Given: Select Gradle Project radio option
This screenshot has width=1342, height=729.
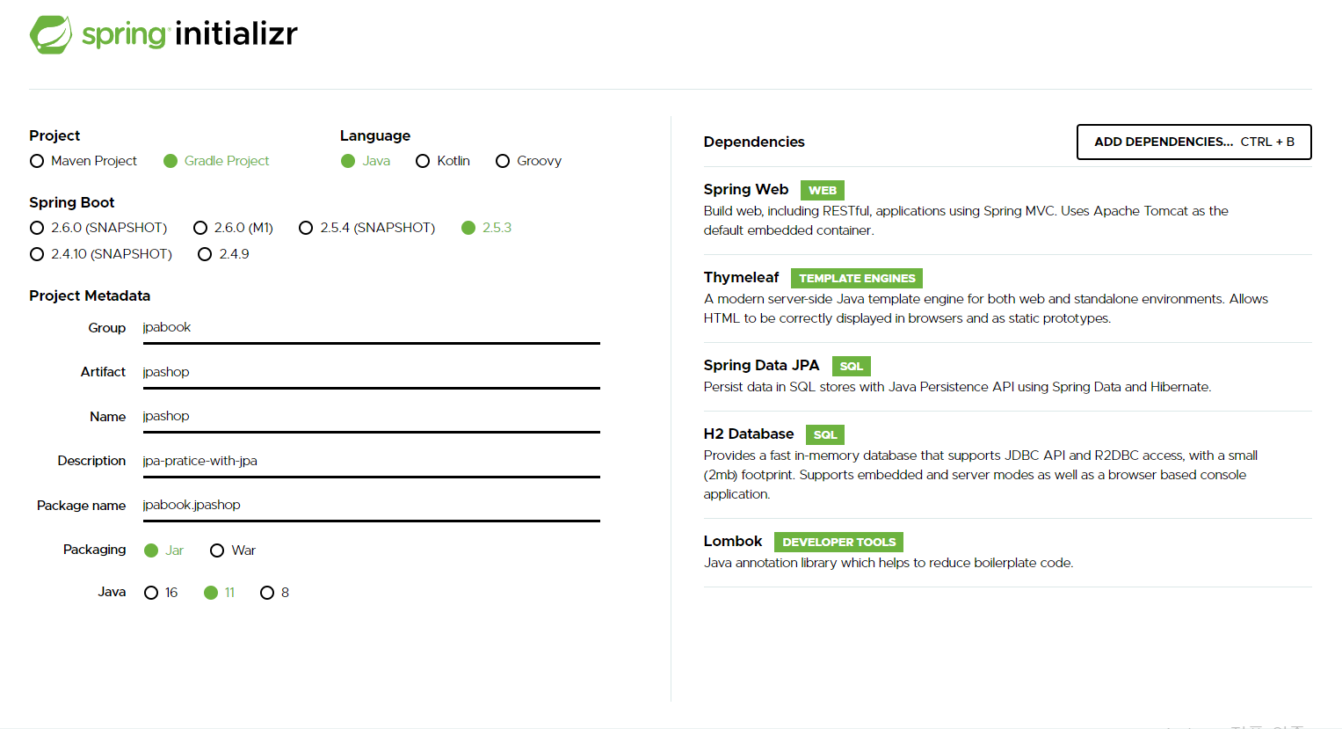Looking at the screenshot, I should pos(216,161).
